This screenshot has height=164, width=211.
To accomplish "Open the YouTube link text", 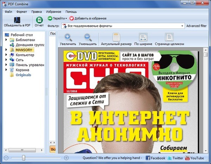I will pyautogui.click(x=197, y=158).
